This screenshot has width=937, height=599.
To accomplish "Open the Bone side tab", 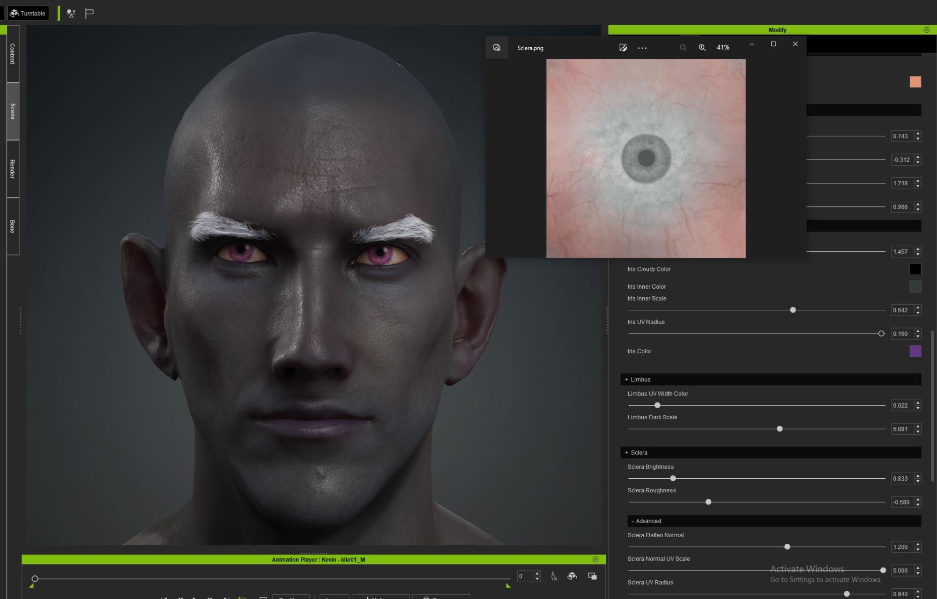I will pos(13,226).
